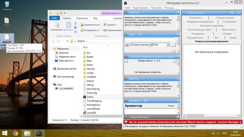The height and width of the screenshot is (137, 244).
Task: Click the Подробная информация panel header icon
Action: (x=126, y=57)
